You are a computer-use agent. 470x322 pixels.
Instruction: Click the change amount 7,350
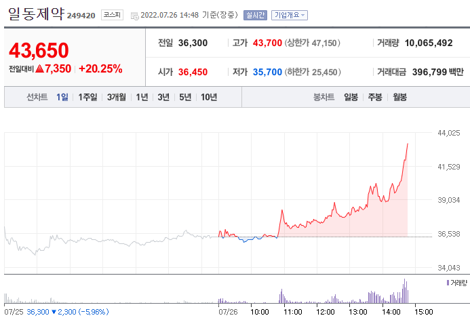[58, 69]
